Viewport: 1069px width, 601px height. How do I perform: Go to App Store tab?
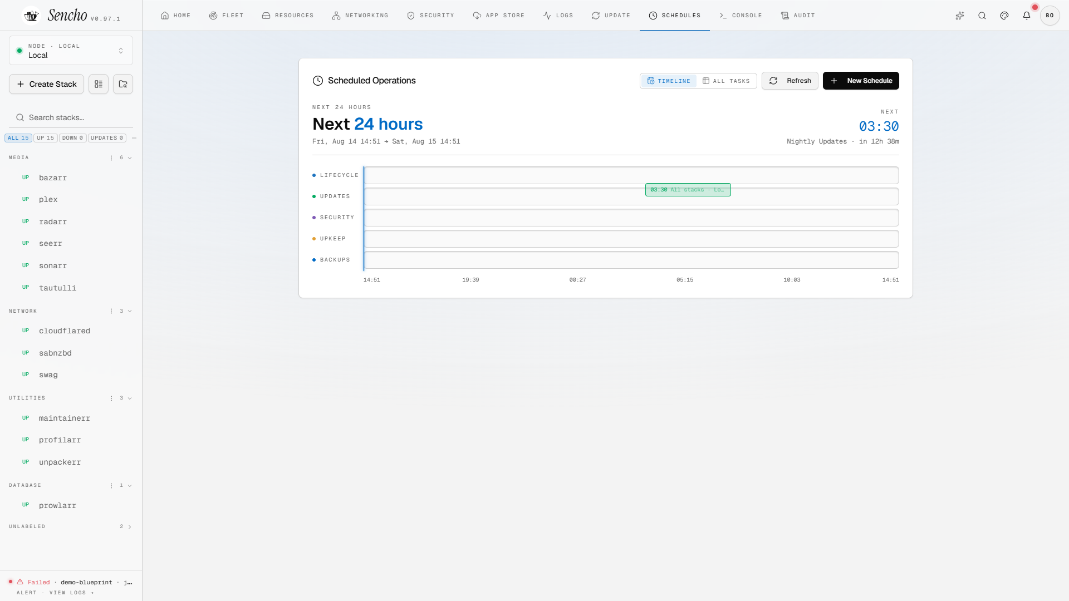499,16
